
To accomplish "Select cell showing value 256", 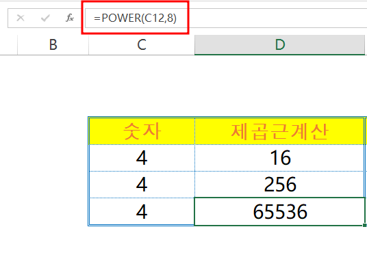I will pyautogui.click(x=279, y=185).
